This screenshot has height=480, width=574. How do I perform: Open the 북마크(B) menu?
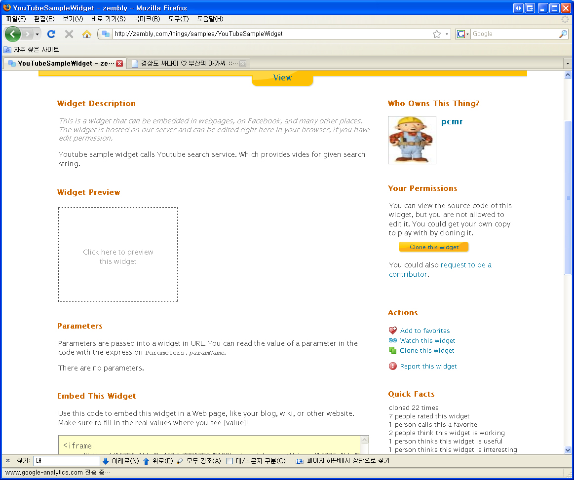pyautogui.click(x=147, y=19)
